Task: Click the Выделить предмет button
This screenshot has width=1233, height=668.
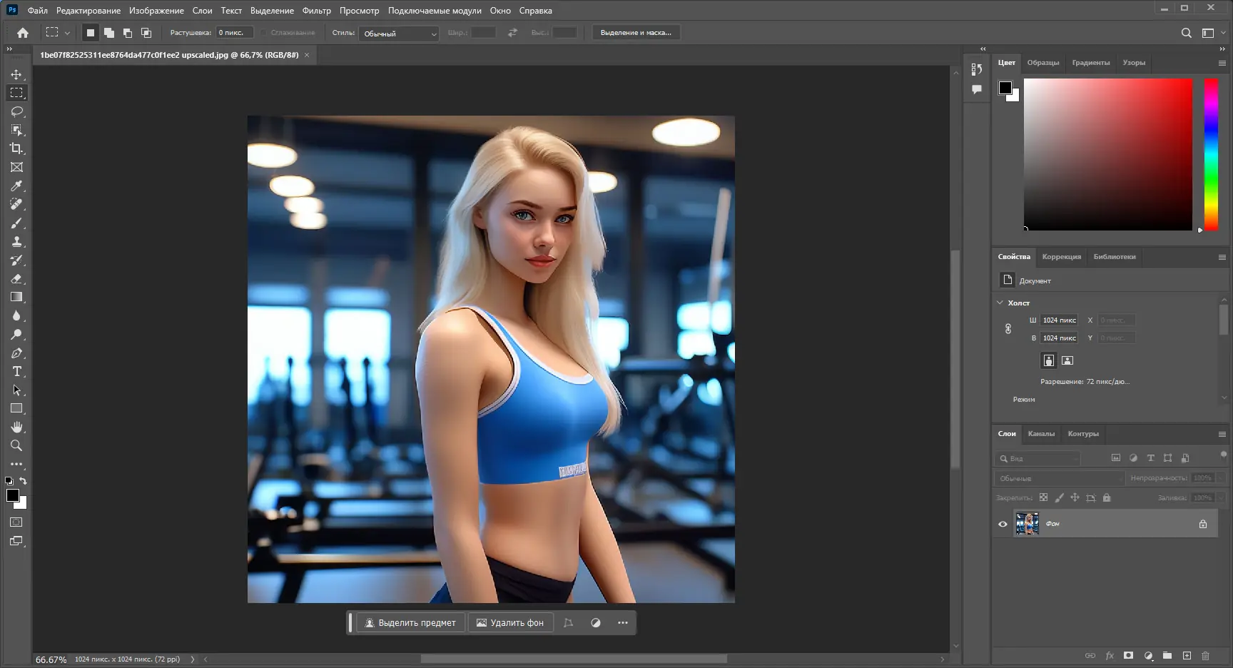Action: click(x=410, y=623)
